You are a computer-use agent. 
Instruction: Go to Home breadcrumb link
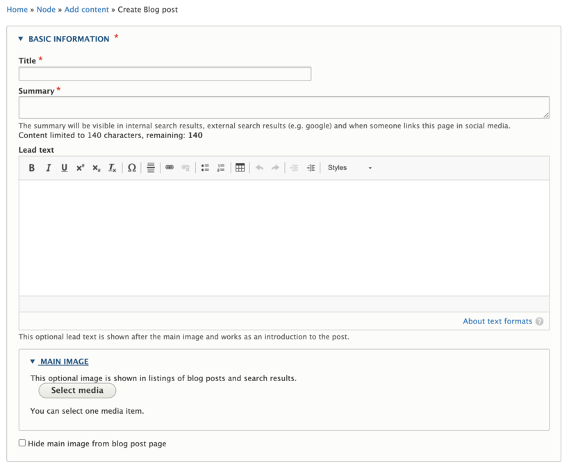tap(17, 10)
